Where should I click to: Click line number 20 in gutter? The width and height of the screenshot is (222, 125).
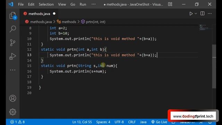[x=29, y=93]
